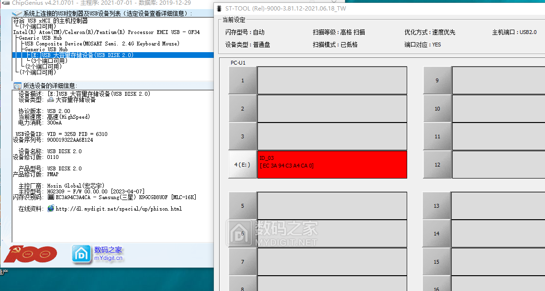Click port slot 12 button
Viewport: 545px width, 291px height.
(x=436, y=164)
